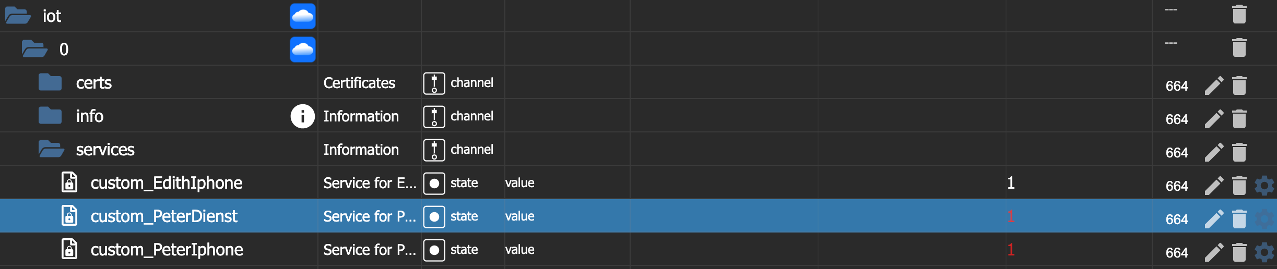Select the custom_EdithIphone state row
This screenshot has height=269, width=1277.
[166, 183]
